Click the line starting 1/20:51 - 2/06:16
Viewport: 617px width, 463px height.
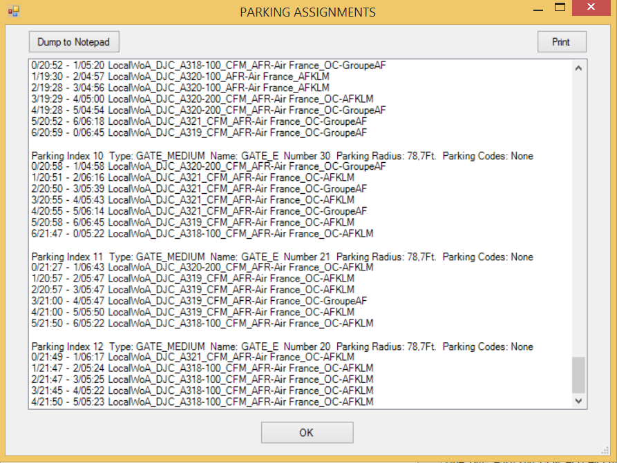coord(193,177)
